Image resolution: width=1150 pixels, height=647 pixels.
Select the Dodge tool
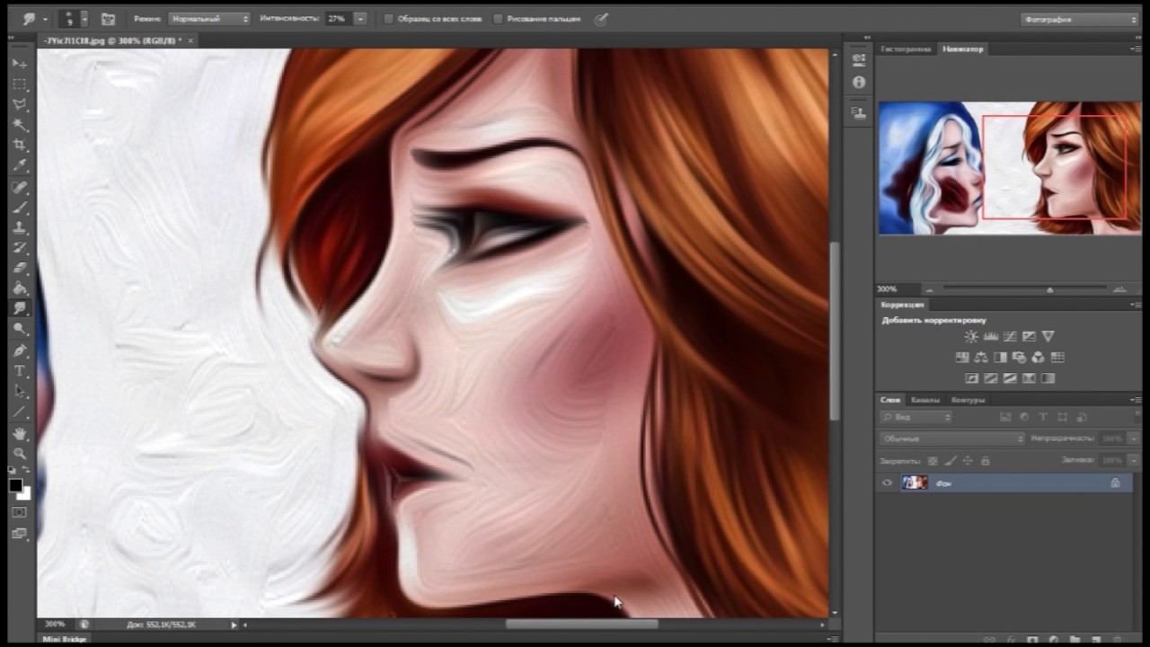tap(20, 330)
